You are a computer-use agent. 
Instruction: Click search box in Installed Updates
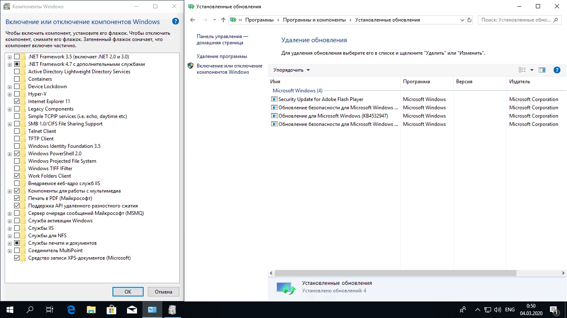pyautogui.click(x=521, y=20)
